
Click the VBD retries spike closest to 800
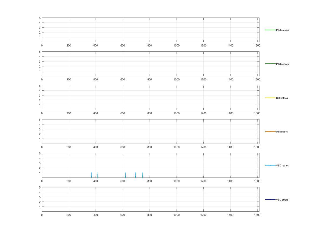[142, 175]
